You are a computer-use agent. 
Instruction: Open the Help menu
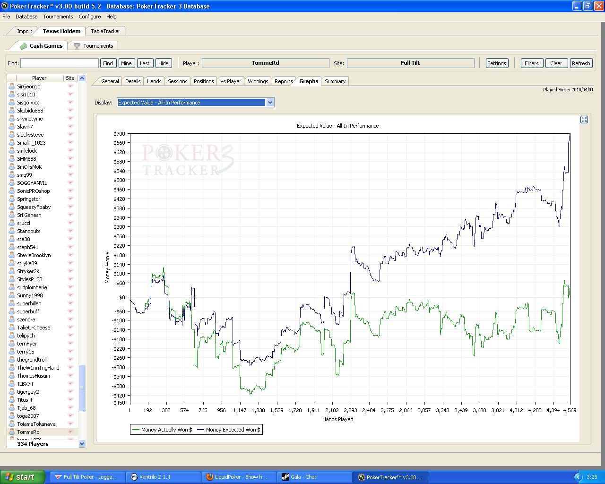coord(112,17)
